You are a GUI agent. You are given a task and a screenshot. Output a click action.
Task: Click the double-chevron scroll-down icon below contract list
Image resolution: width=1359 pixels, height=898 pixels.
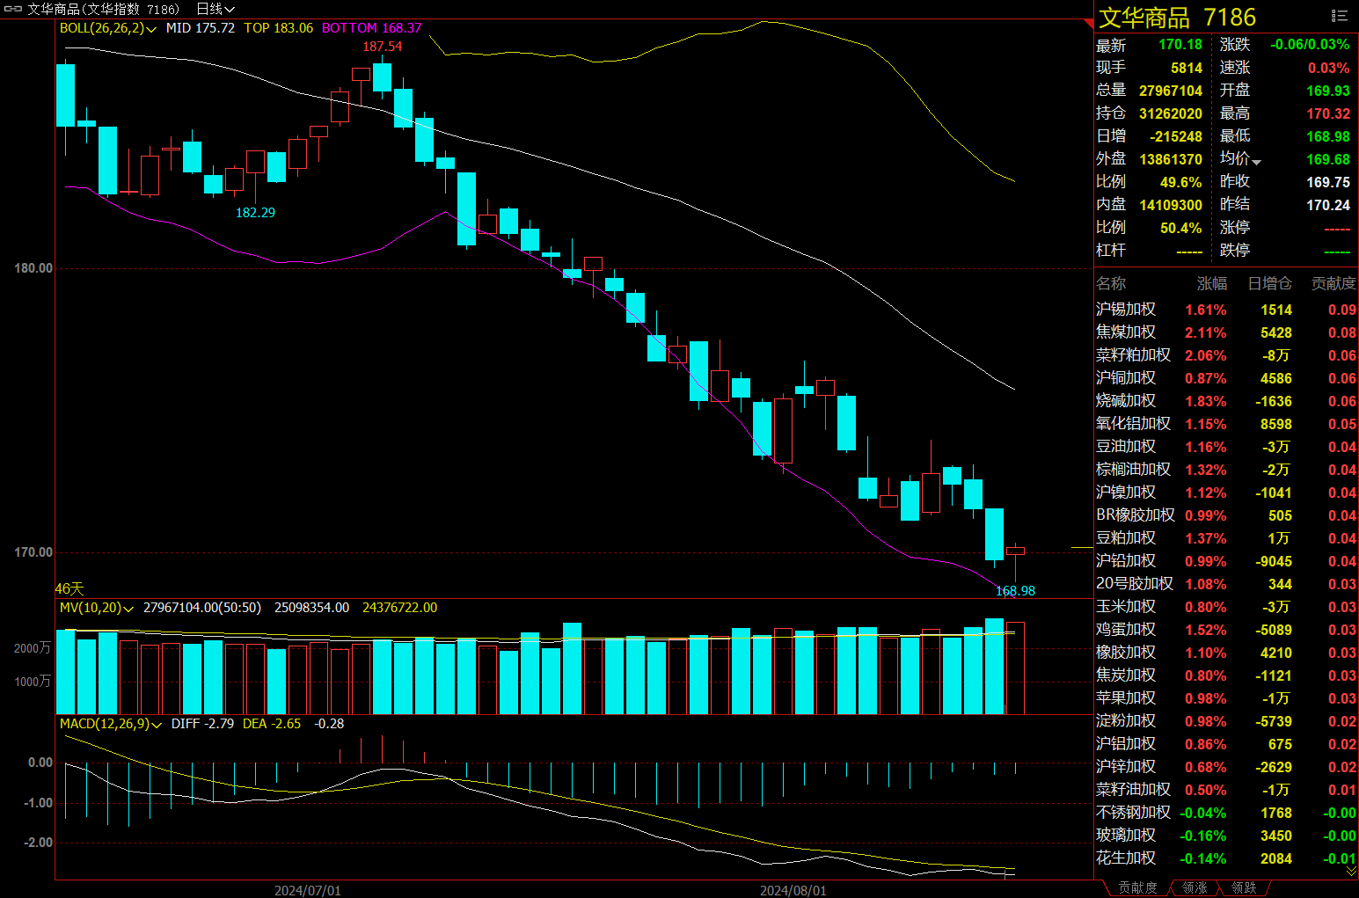(x=1352, y=872)
